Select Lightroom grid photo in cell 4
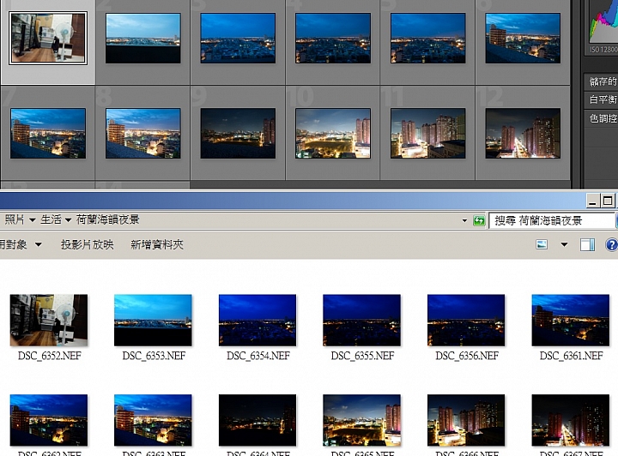The height and width of the screenshot is (456, 618). coord(333,39)
